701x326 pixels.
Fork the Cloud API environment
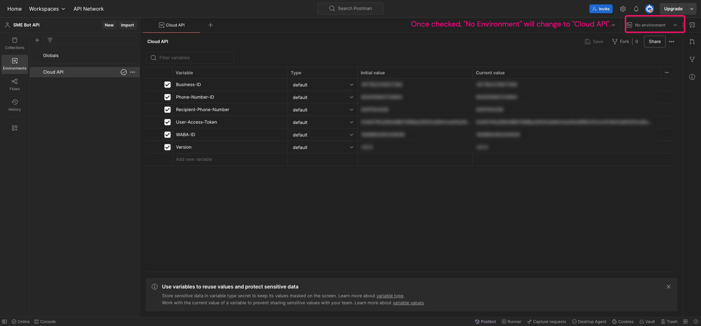621,42
